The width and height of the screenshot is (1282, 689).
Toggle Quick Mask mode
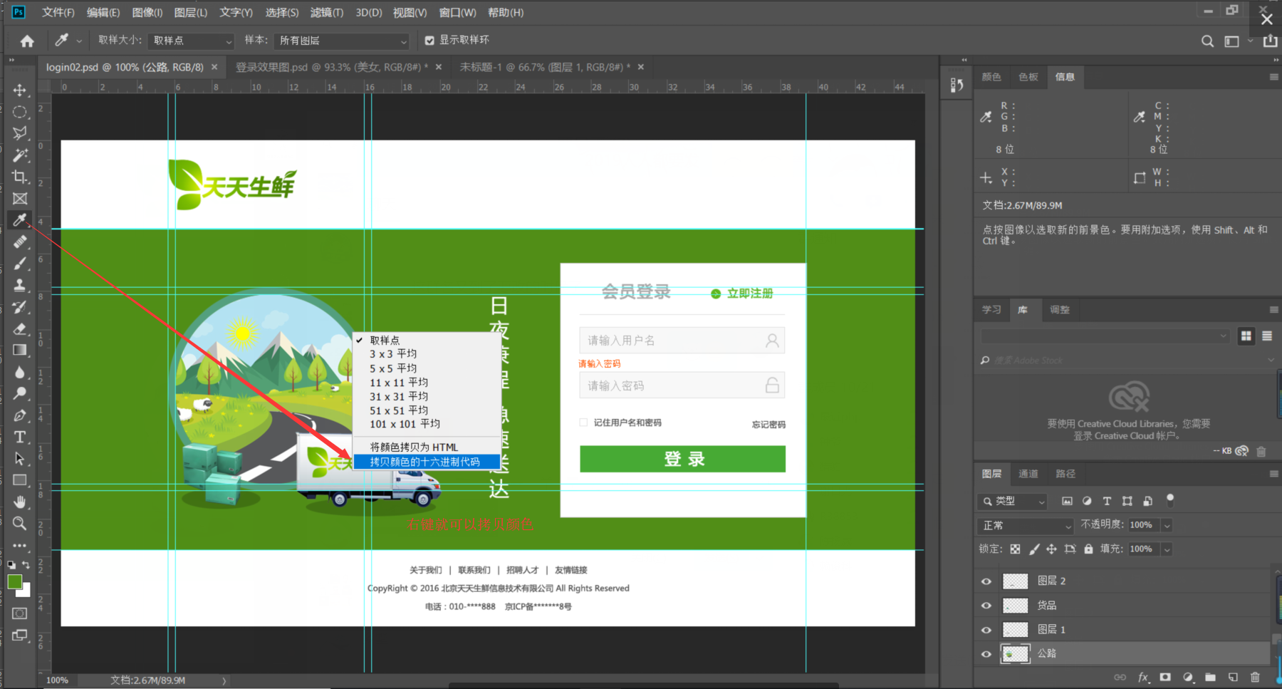(x=20, y=613)
